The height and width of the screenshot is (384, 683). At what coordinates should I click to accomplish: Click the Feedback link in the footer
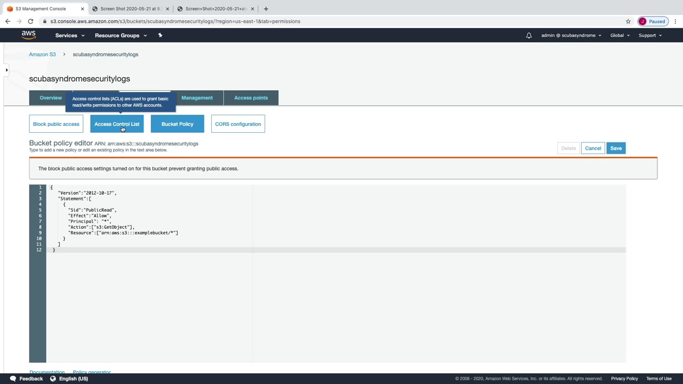(31, 379)
